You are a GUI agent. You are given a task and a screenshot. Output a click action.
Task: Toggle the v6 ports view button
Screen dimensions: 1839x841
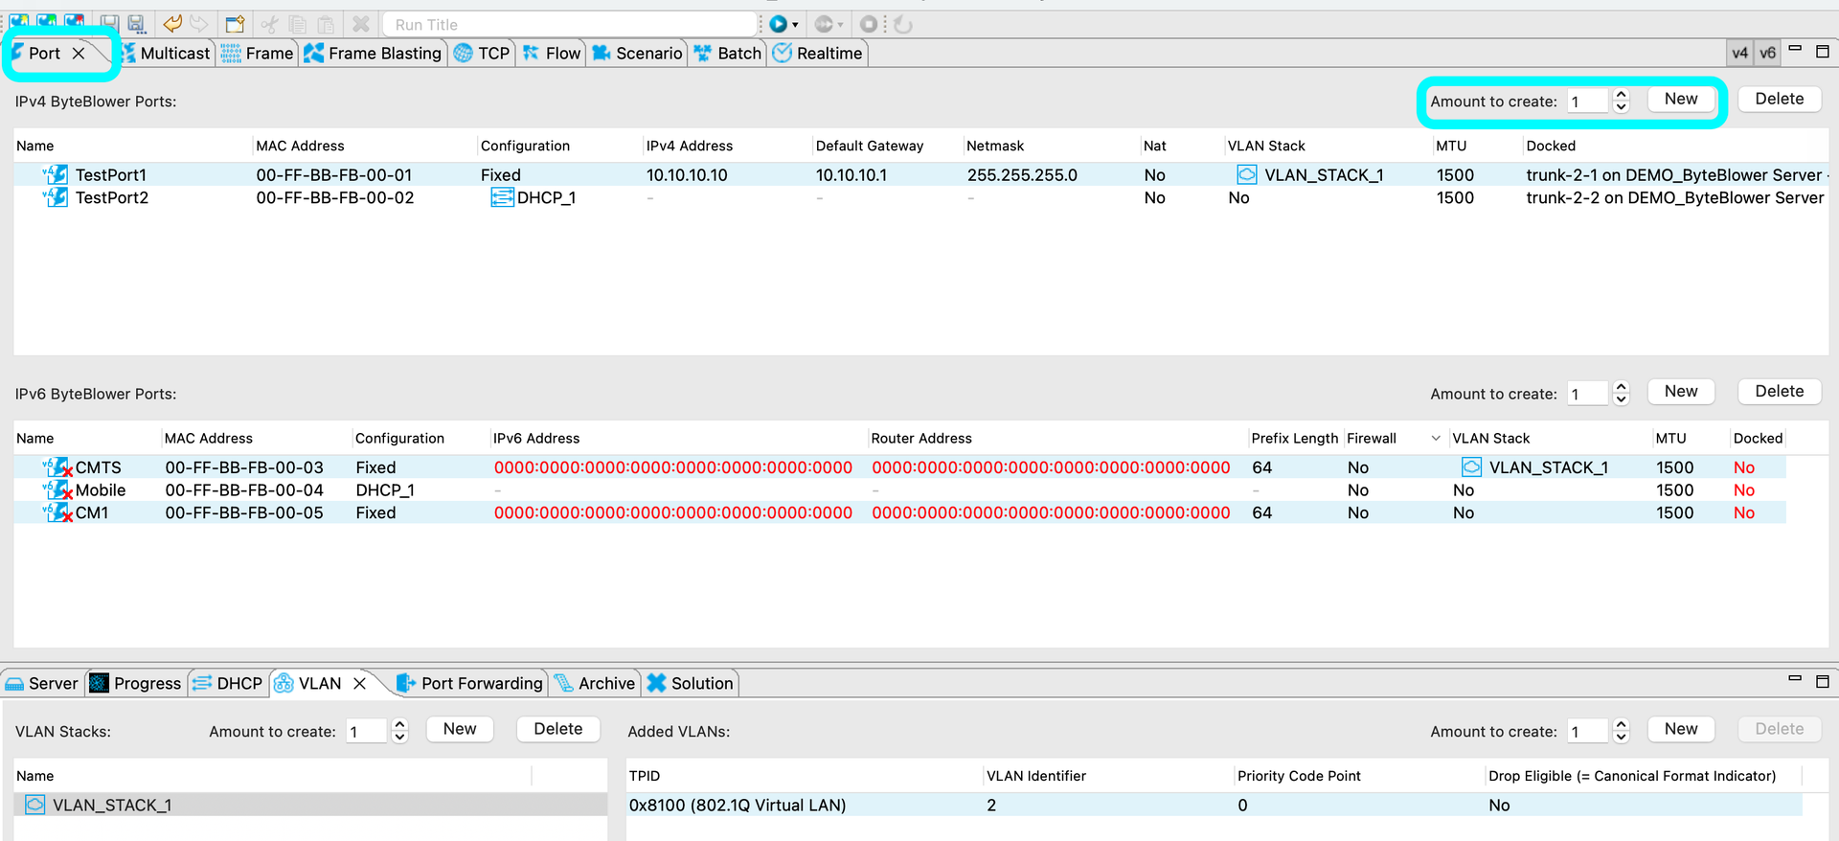1767,54
